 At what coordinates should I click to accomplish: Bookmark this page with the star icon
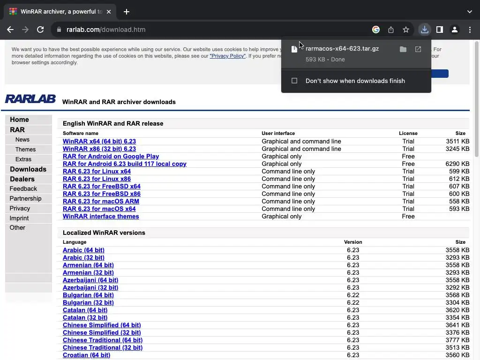[x=406, y=30]
